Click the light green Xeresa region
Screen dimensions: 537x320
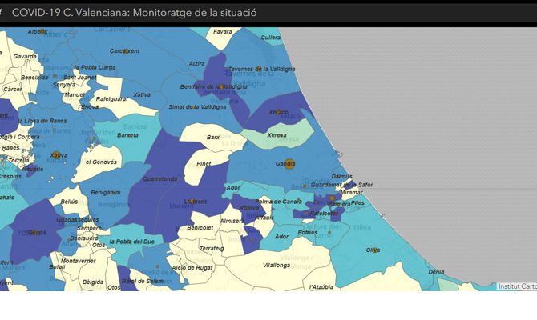pos(277,135)
